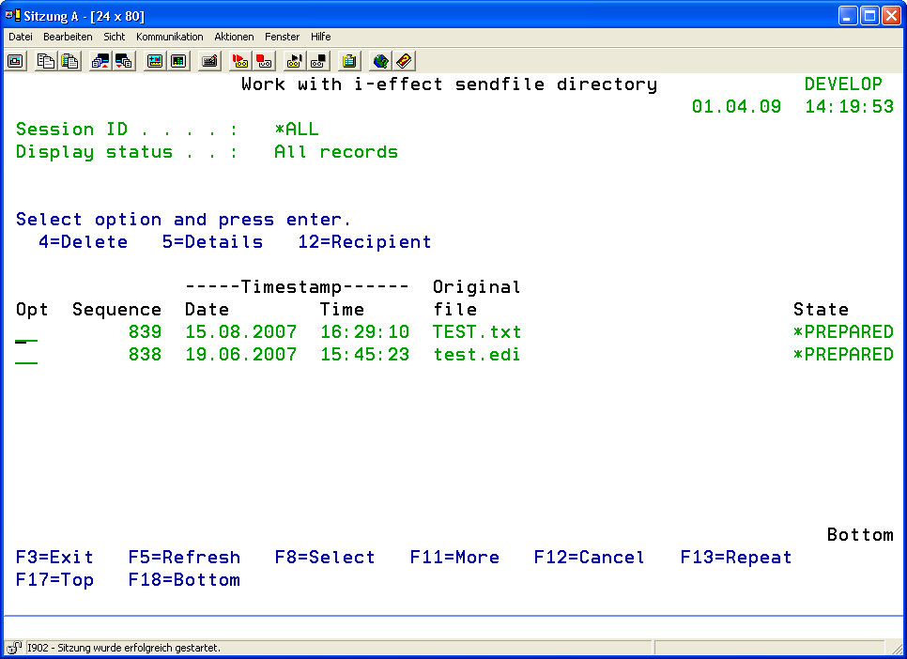This screenshot has height=659, width=907.
Task: Click the Receive File from Host icon
Action: pos(124,61)
